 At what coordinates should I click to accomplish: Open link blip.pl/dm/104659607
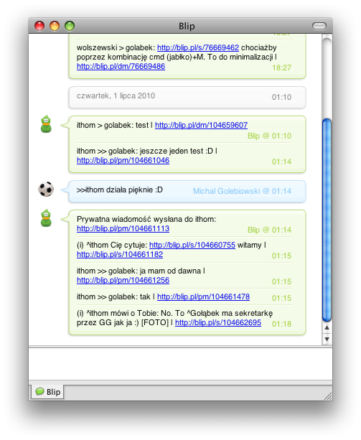[x=201, y=125]
